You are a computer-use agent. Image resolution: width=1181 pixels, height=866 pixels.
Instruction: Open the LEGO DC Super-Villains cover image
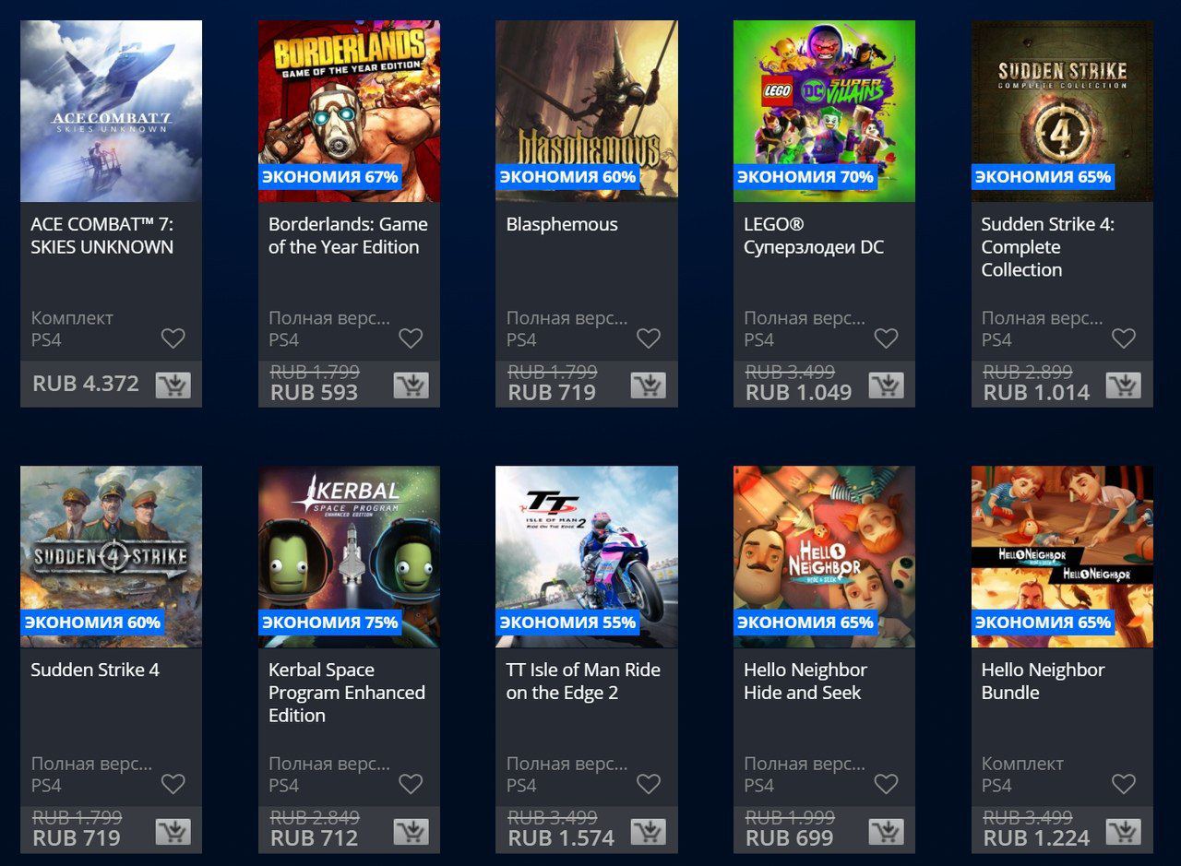click(824, 111)
